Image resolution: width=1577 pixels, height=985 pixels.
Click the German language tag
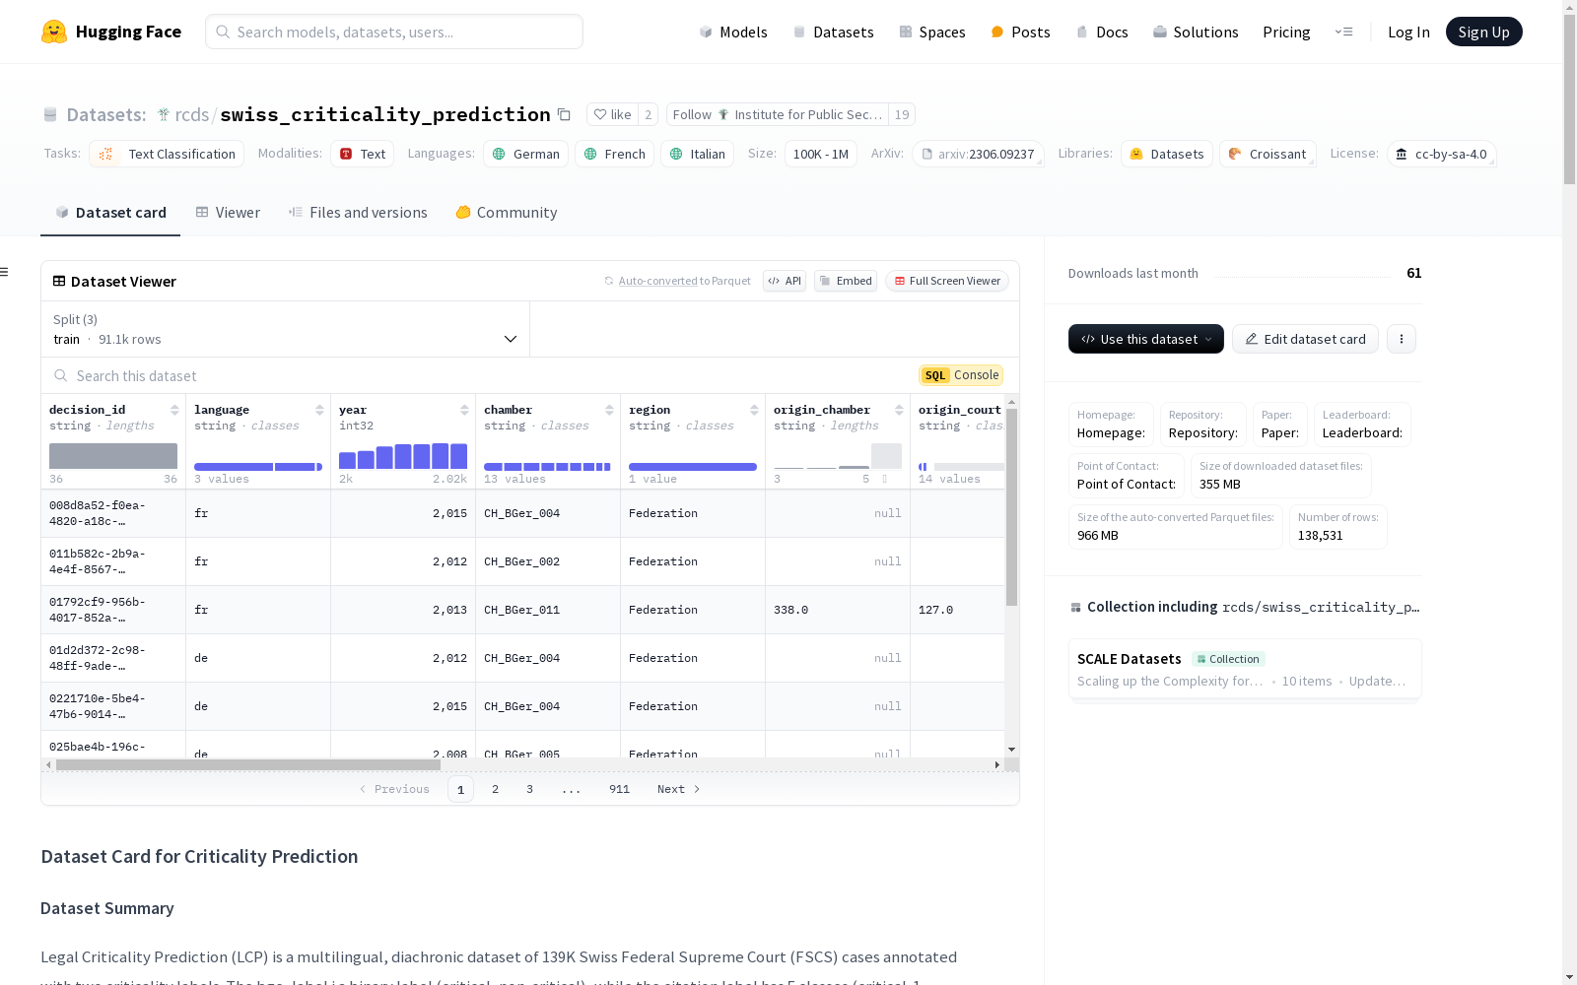[525, 154]
